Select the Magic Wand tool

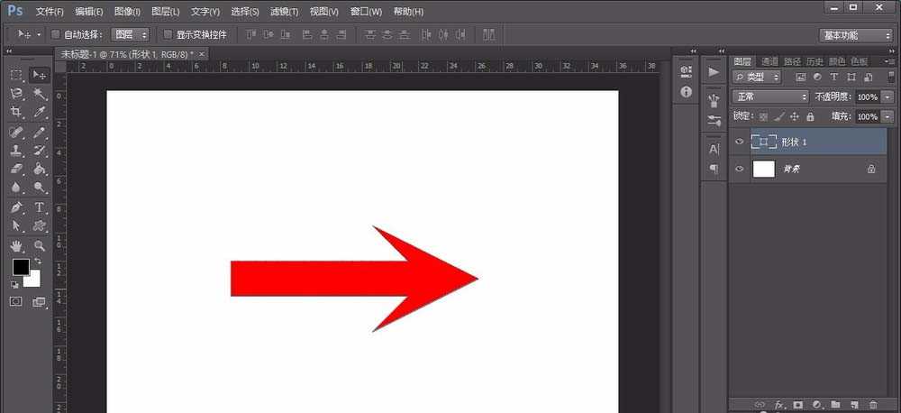click(39, 94)
